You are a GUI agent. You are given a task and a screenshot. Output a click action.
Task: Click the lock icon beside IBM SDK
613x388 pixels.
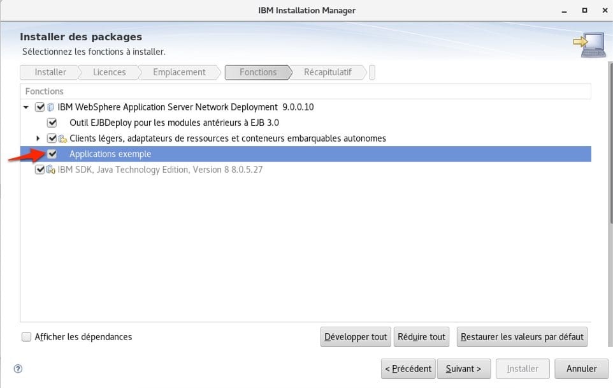pyautogui.click(x=50, y=169)
